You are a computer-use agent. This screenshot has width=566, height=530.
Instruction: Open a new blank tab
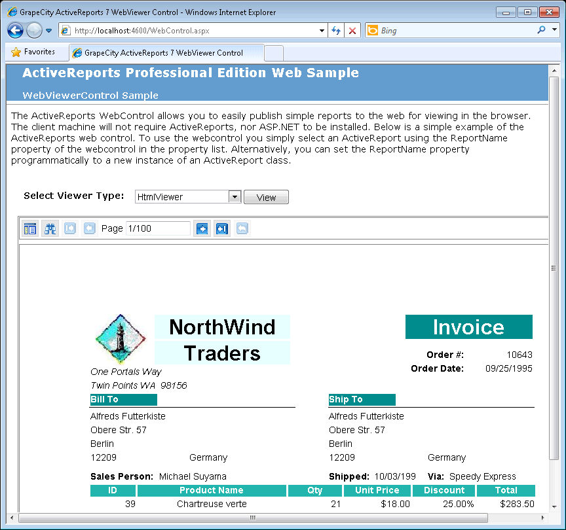tap(274, 54)
